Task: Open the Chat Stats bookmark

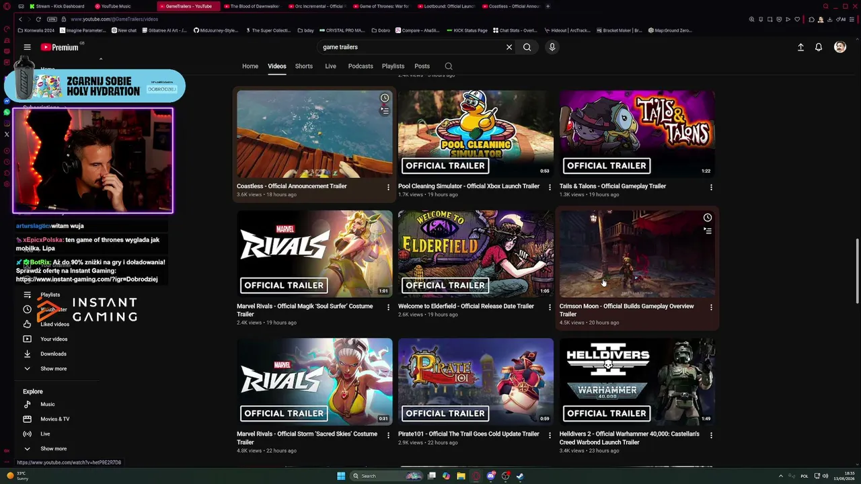Action: [515, 30]
